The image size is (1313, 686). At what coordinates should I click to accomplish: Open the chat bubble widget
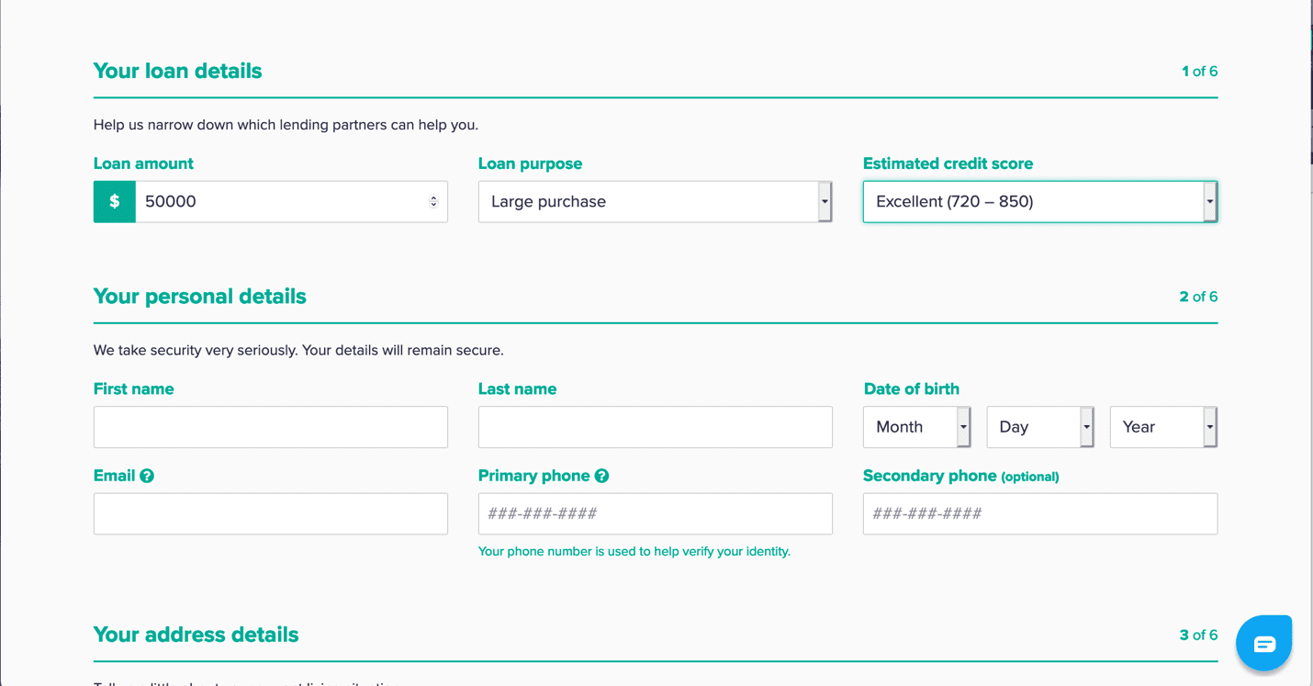tap(1263, 643)
